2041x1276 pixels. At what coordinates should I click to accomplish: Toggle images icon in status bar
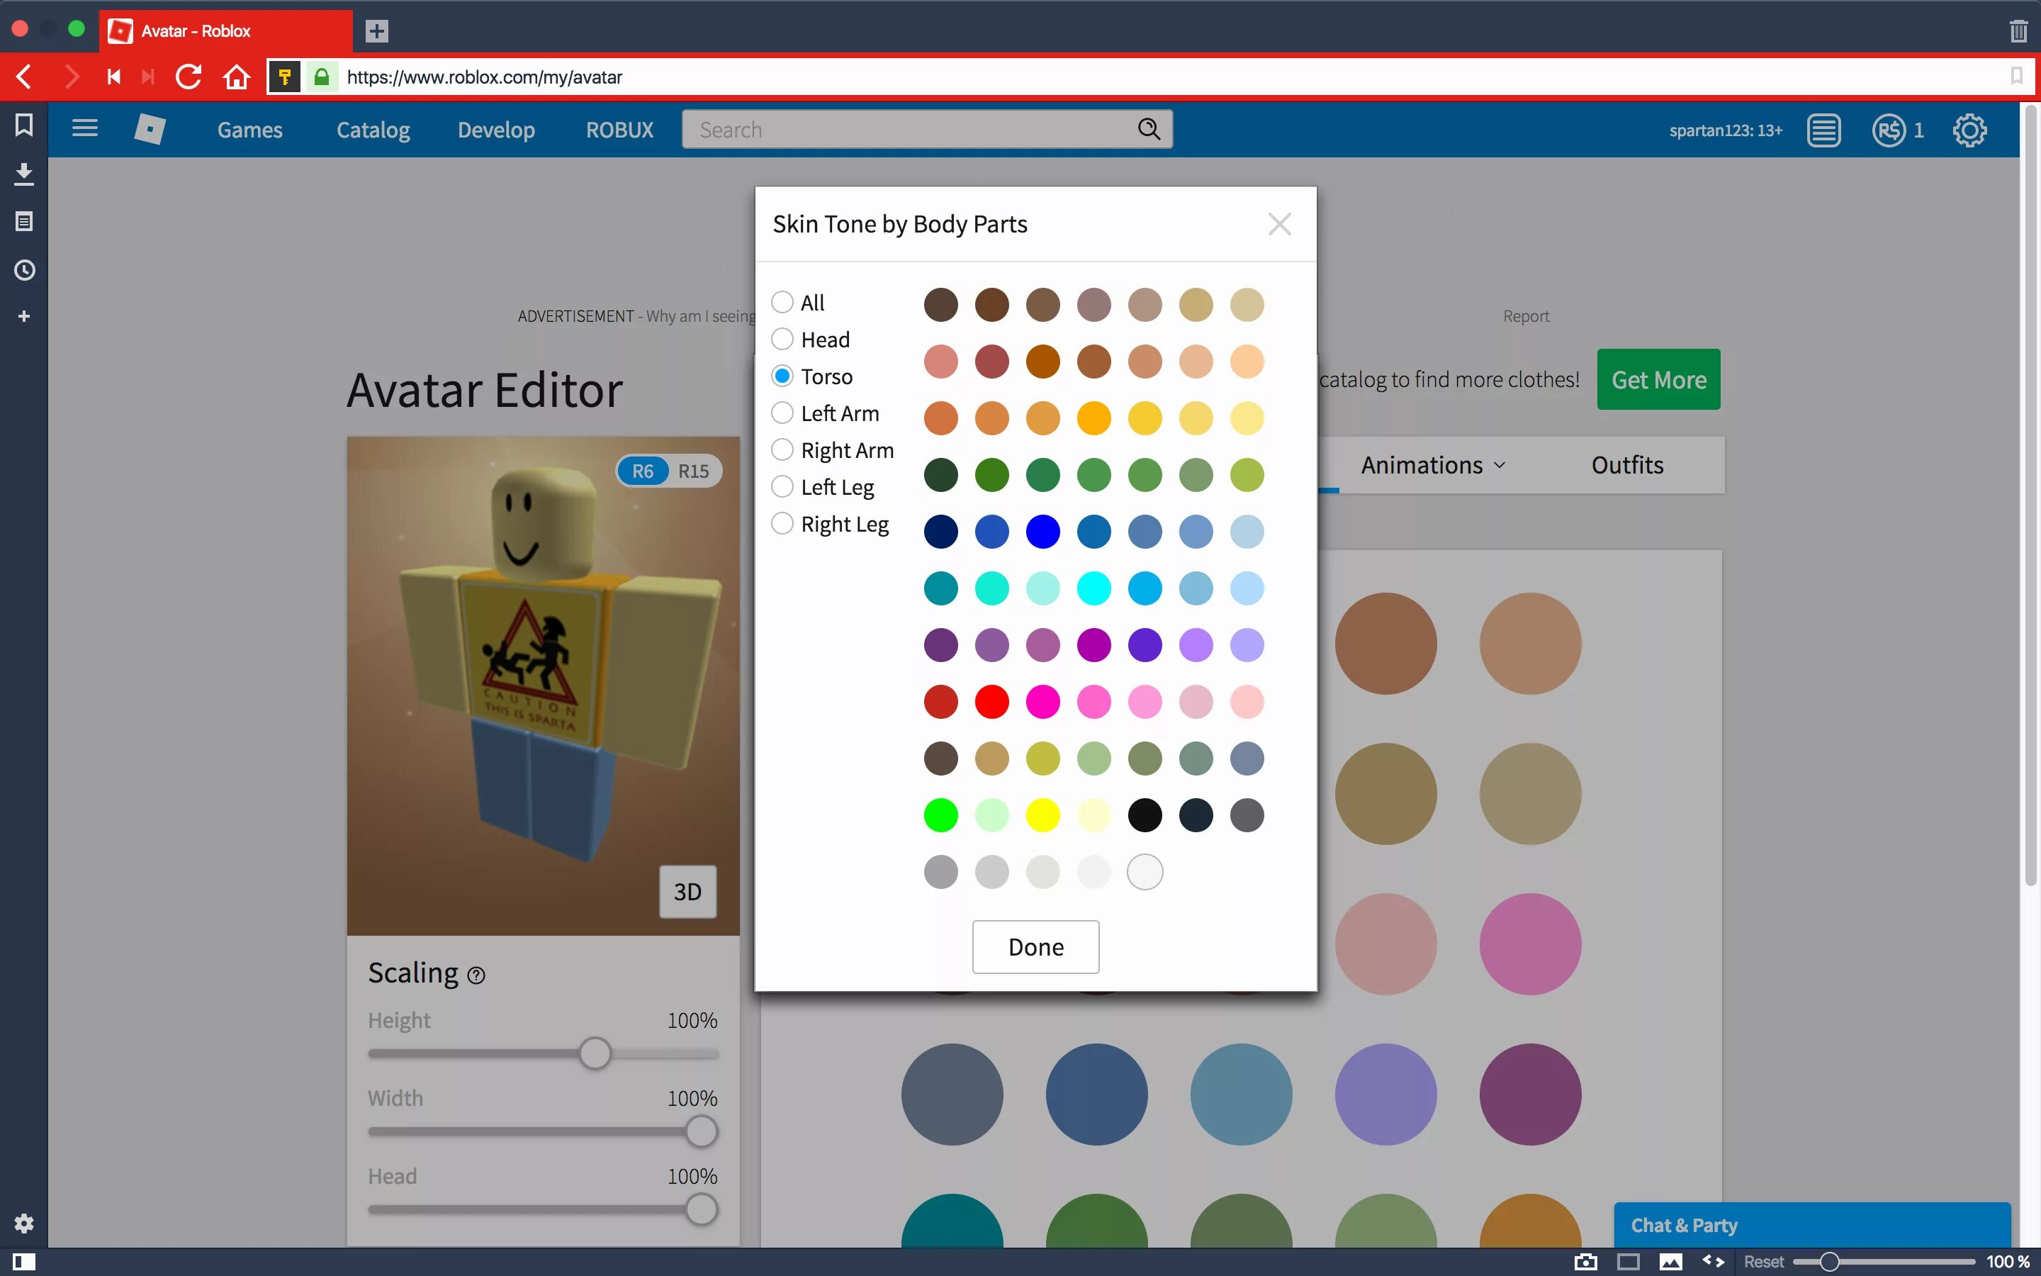[1671, 1262]
